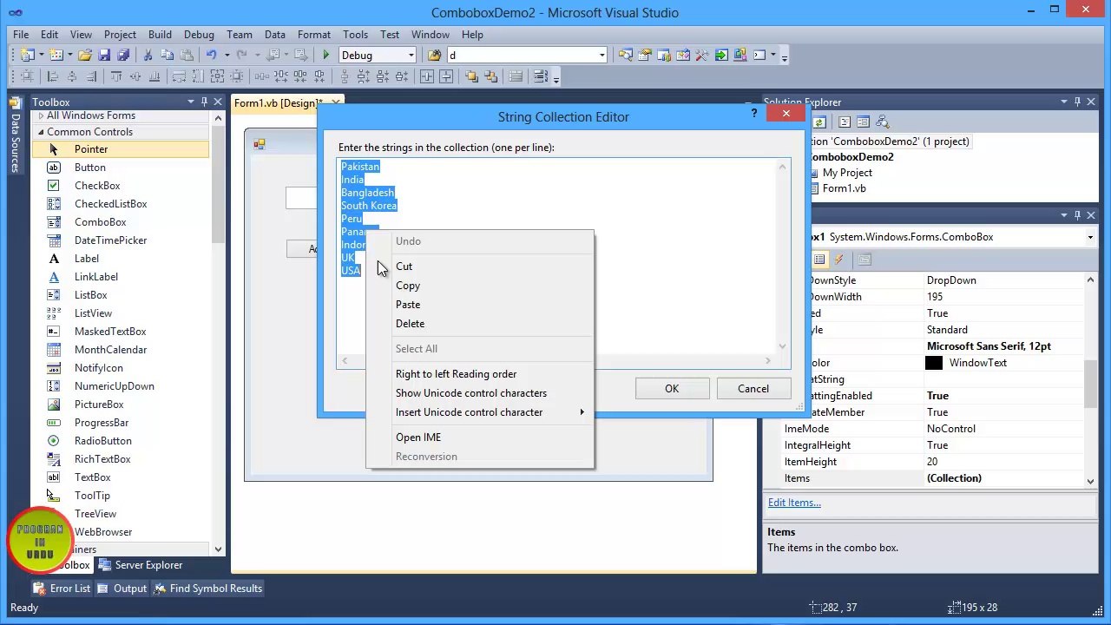1111x625 pixels.
Task: Click the Properties grid vertical scrollbar
Action: (x=1090, y=380)
